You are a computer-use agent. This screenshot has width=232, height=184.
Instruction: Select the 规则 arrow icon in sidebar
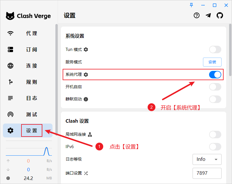point(10,82)
